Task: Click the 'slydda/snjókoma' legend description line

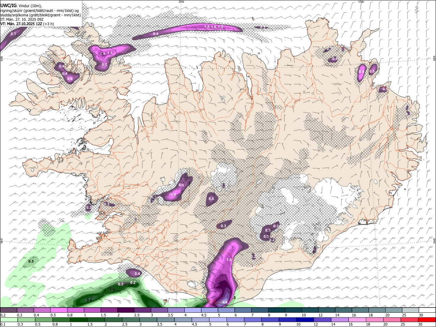Action: [41, 15]
